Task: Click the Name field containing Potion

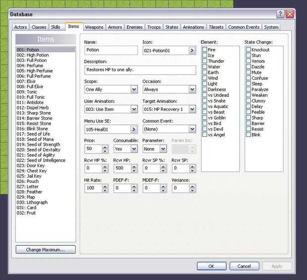Action: click(111, 50)
